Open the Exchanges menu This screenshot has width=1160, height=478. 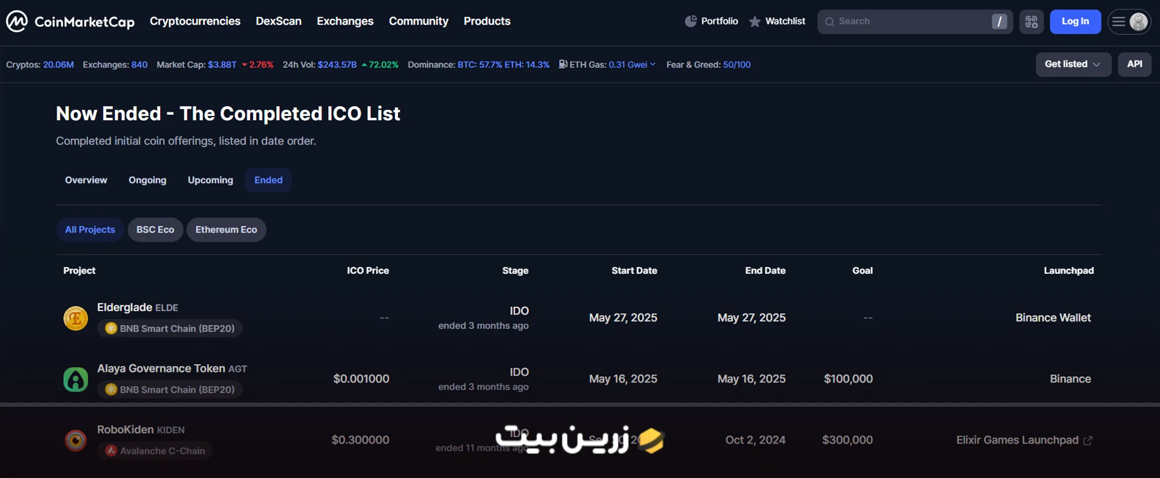[x=345, y=21]
